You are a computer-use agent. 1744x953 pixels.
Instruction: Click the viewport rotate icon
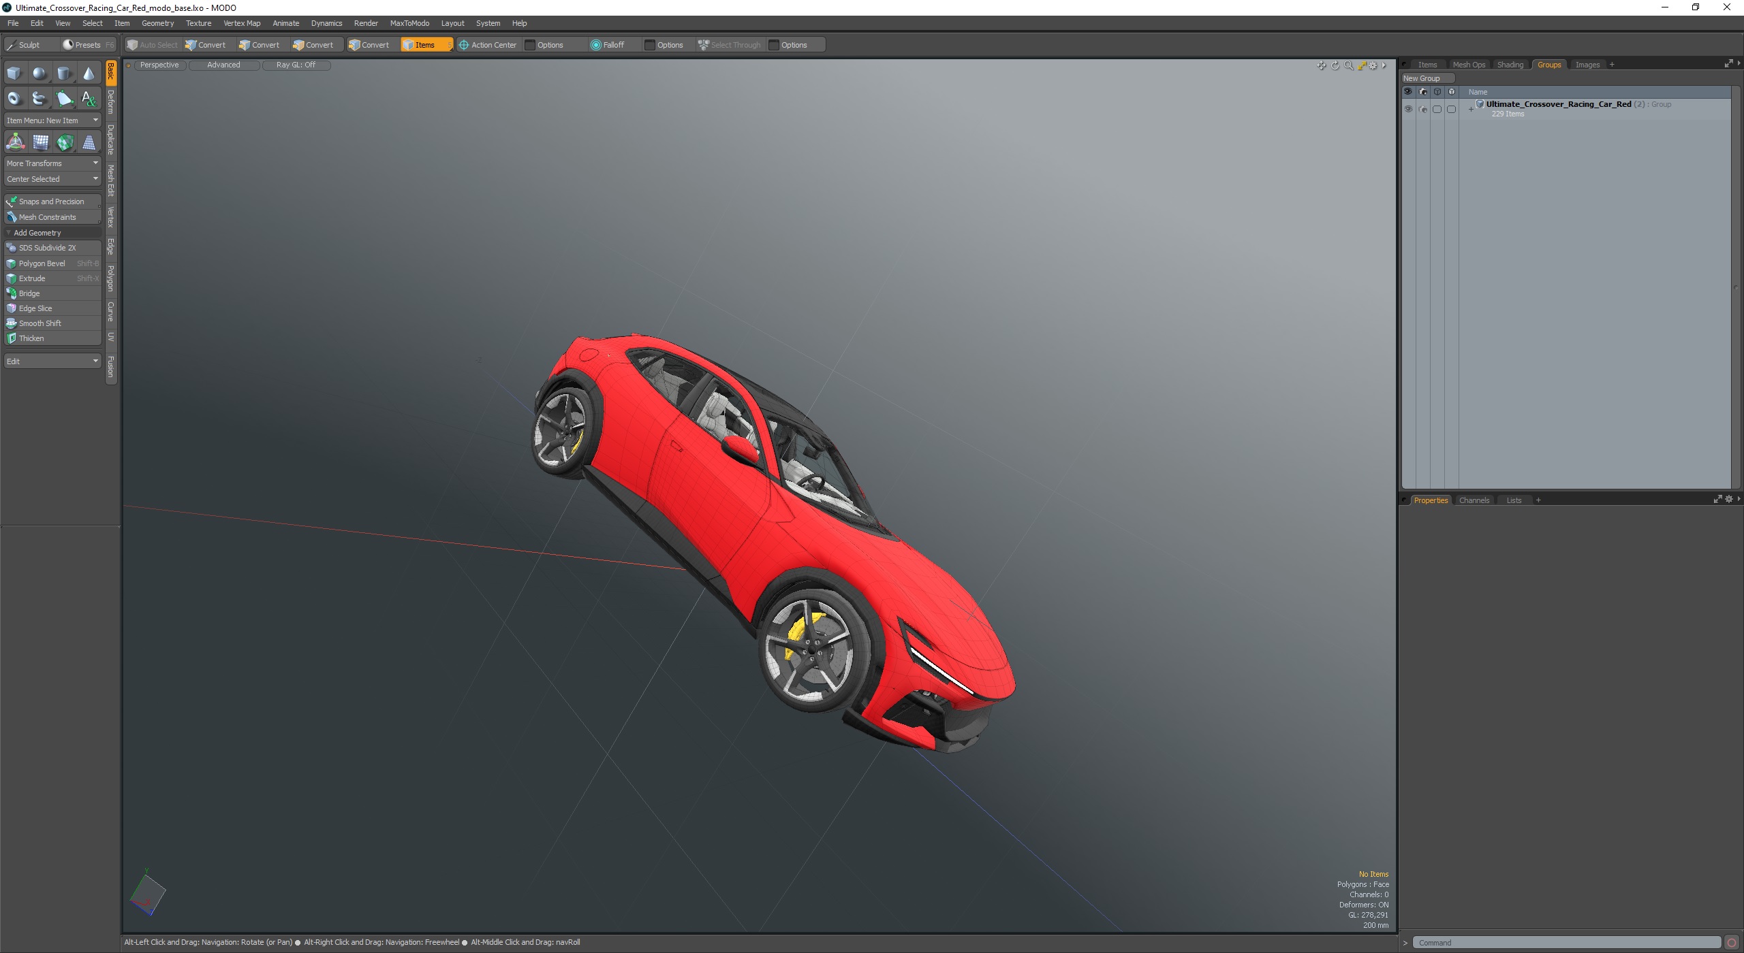point(1335,65)
